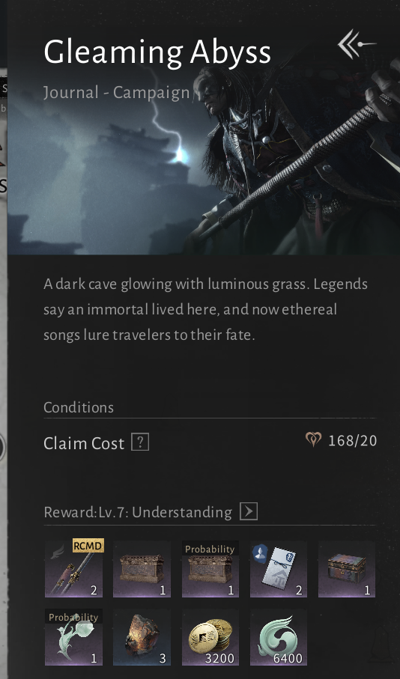Screen dimensions: 400x679
Task: Select the 6400 jade swirl reward
Action: (279, 637)
